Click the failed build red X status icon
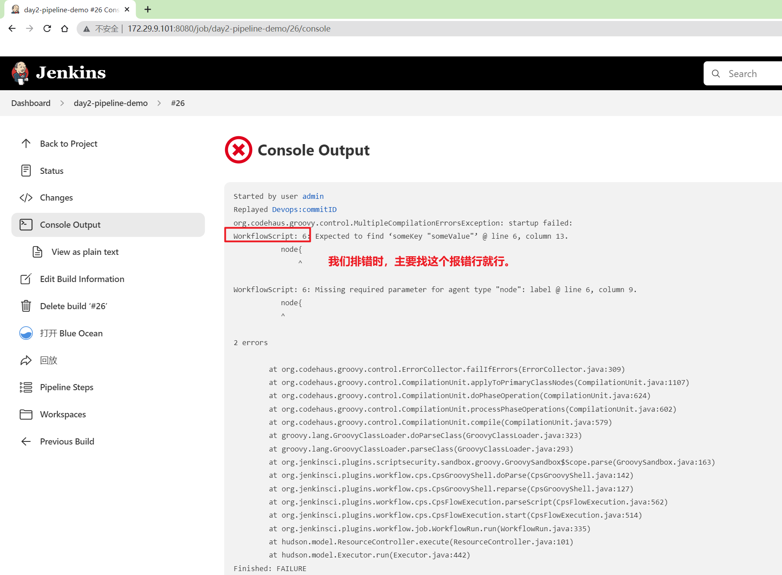 (x=238, y=150)
